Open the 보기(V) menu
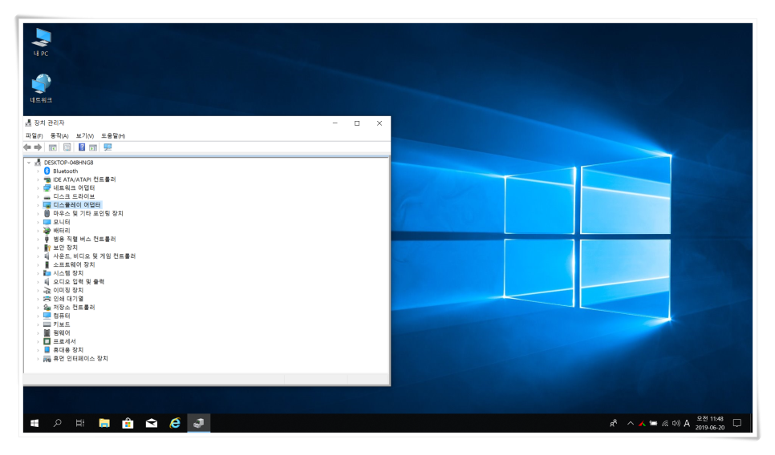Viewport: 775px width, 455px height. 84,135
